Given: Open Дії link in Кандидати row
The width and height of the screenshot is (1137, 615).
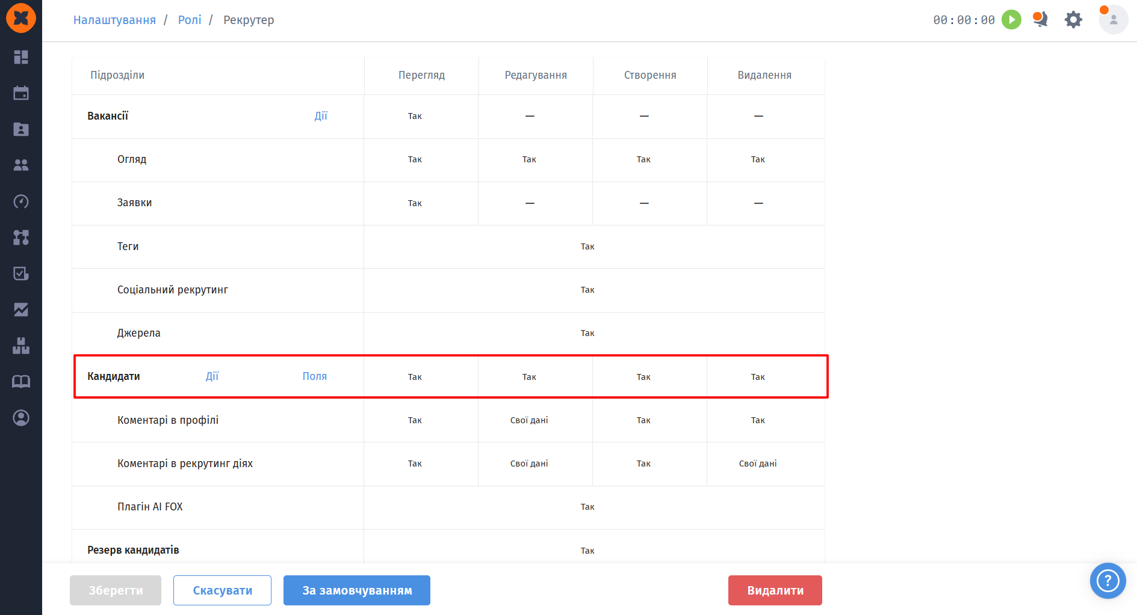Looking at the screenshot, I should click(x=212, y=376).
